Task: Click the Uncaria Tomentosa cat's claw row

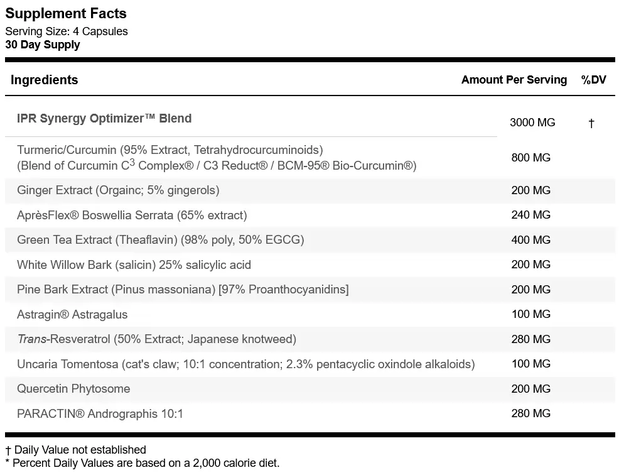Action: coord(310,364)
